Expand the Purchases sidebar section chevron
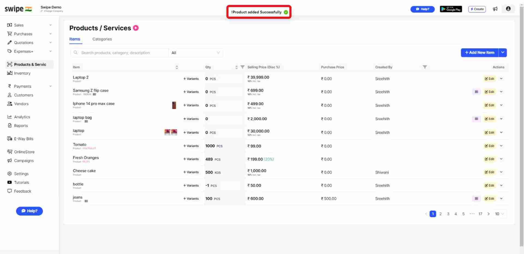524x254 pixels. [x=50, y=34]
